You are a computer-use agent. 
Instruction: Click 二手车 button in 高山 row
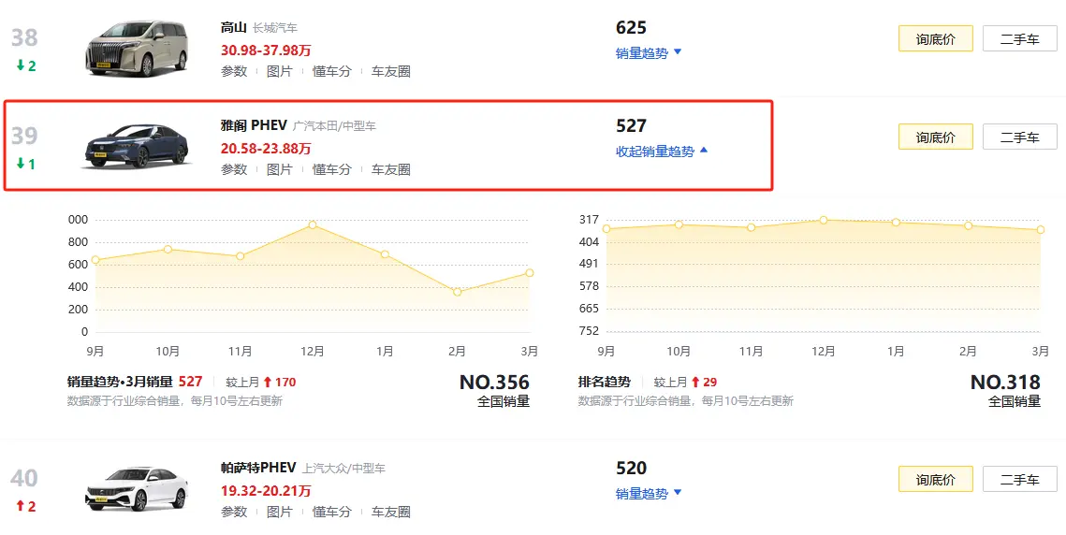(x=1020, y=38)
